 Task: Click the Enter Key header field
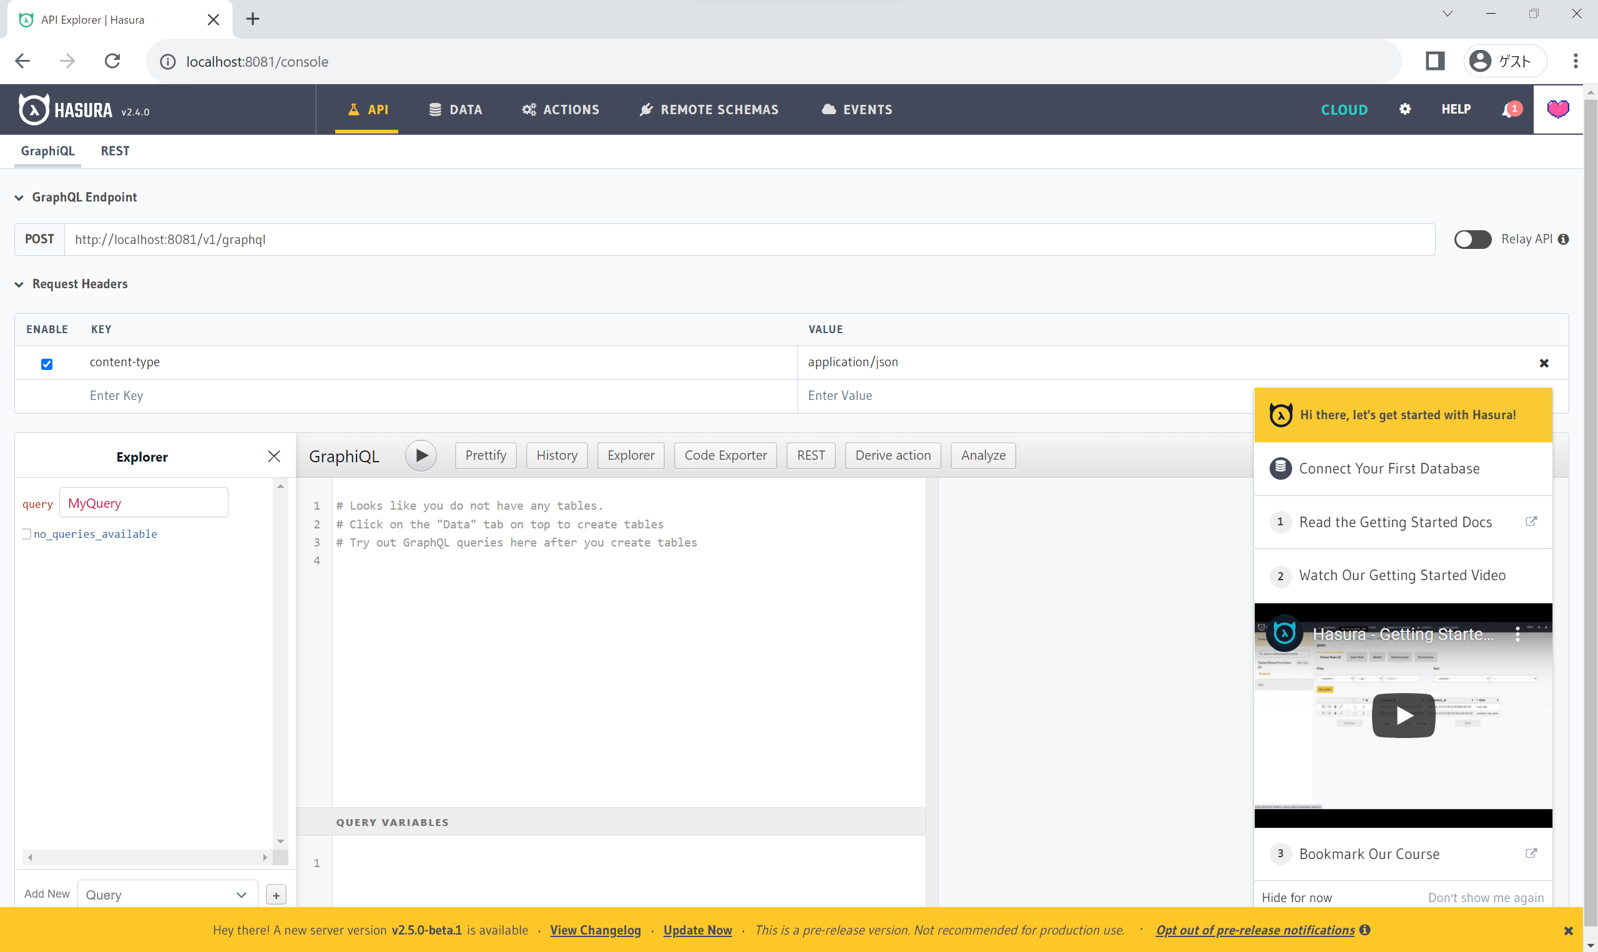tap(439, 396)
